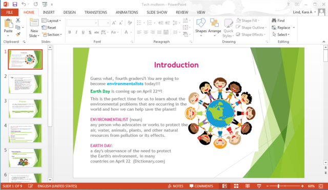328x190 pixels.
Task: Toggle Center paragraph alignment
Action: pyautogui.click(x=146, y=32)
